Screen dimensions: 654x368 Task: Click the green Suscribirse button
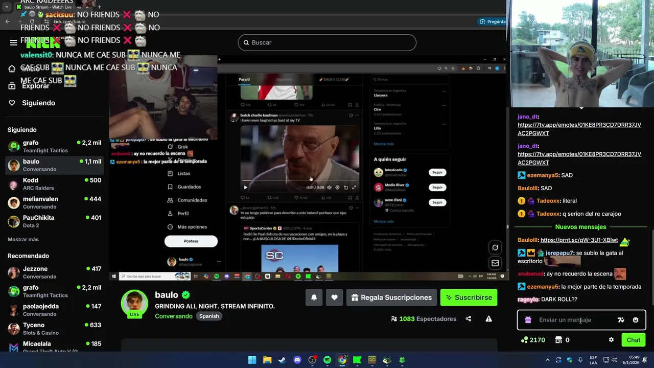(469, 297)
